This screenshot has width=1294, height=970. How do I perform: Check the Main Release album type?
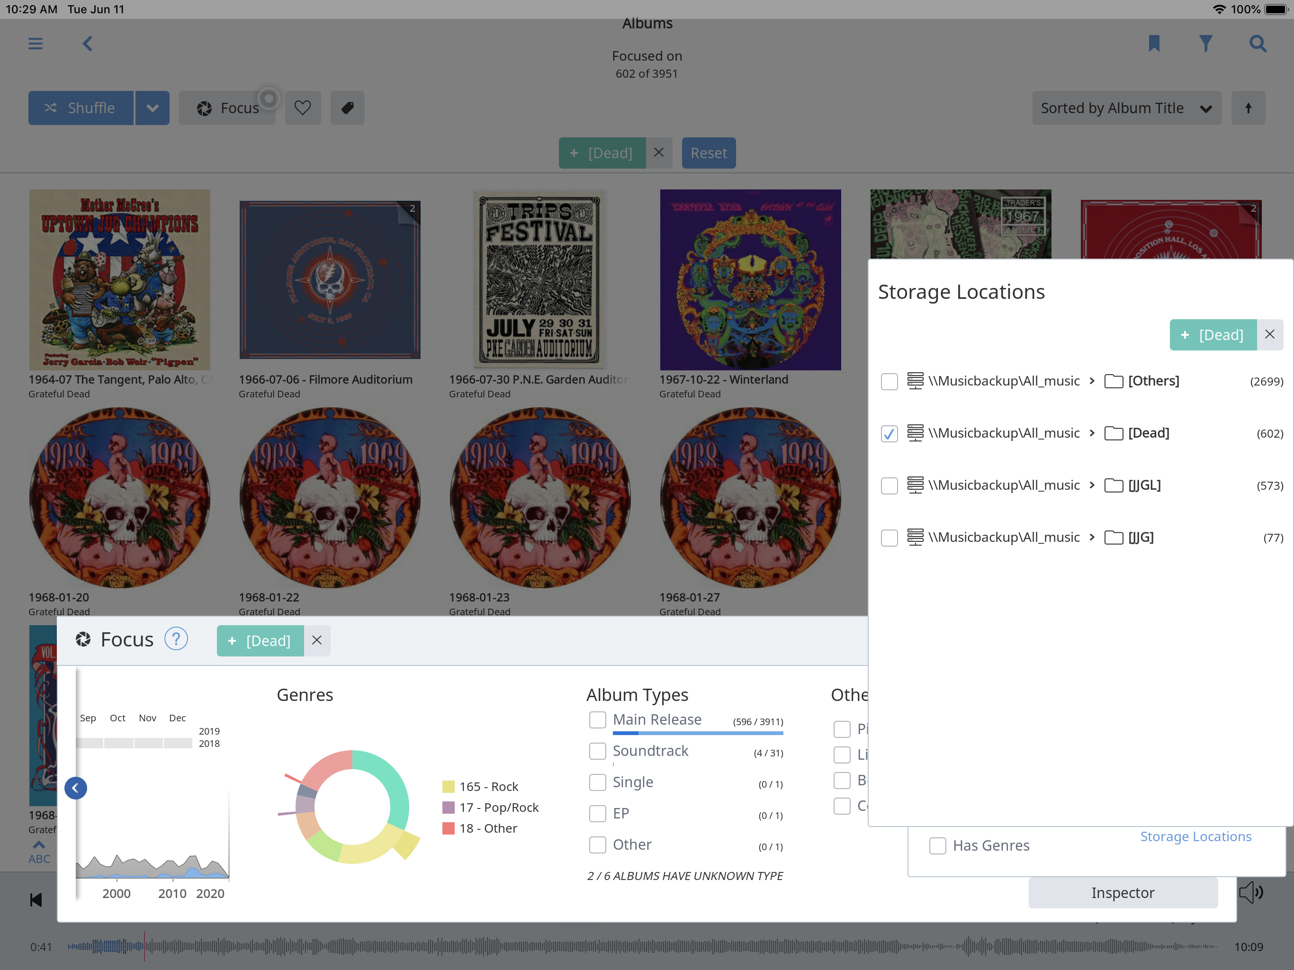coord(597,719)
